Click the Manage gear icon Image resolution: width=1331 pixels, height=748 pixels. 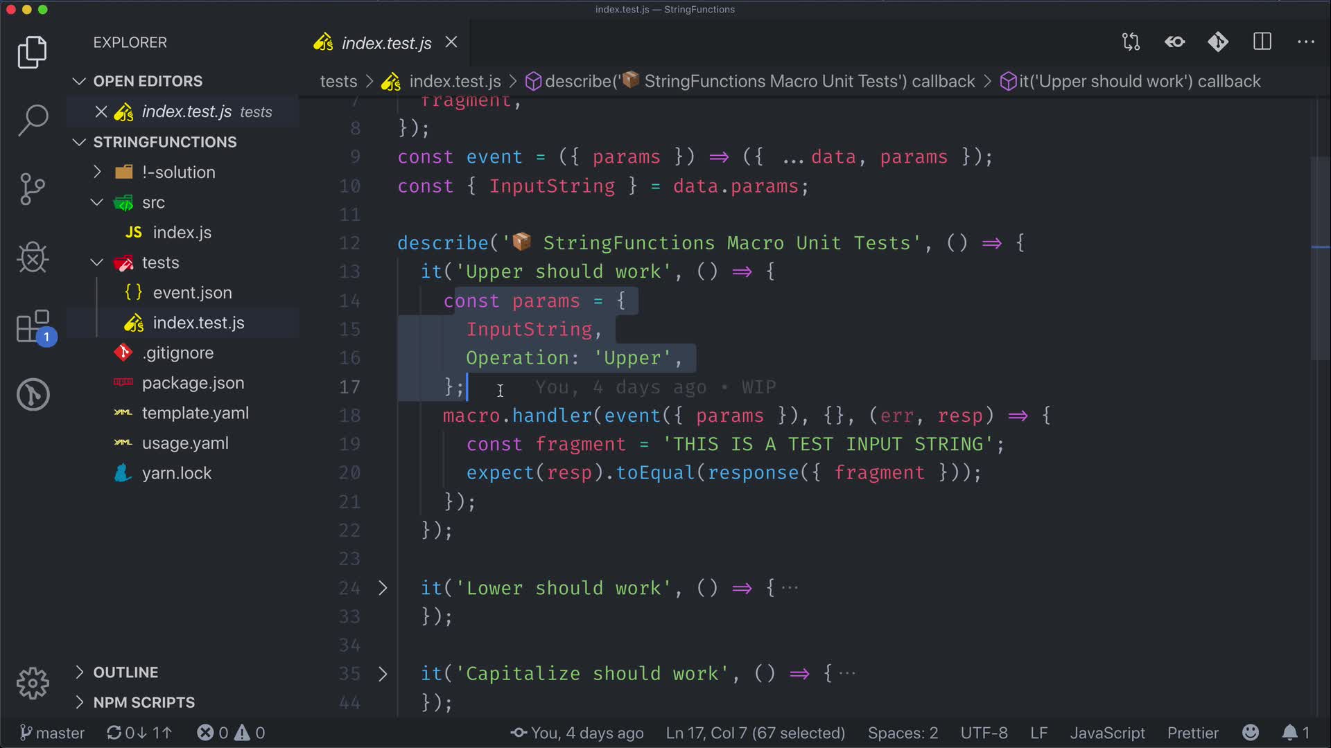point(33,684)
